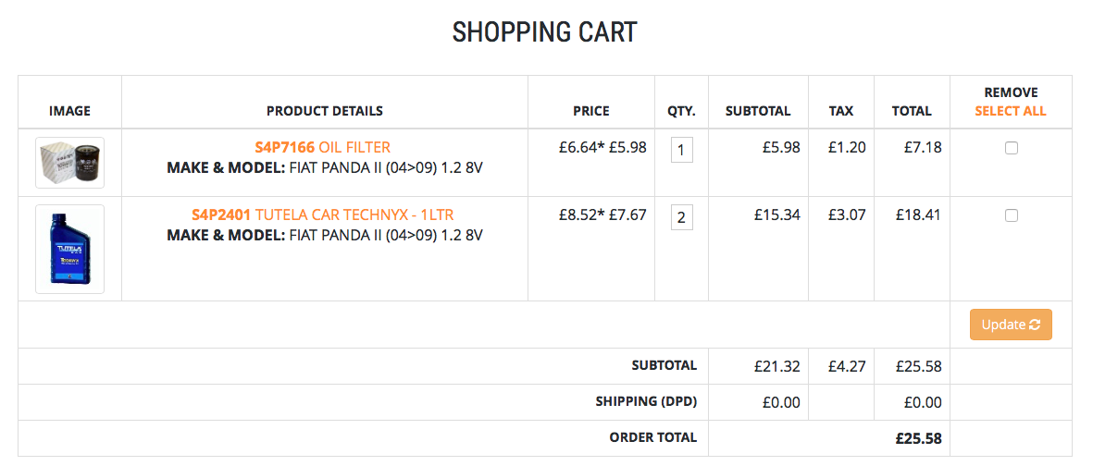This screenshot has width=1093, height=466.
Task: Click the order total amount £25.58
Action: [919, 439]
